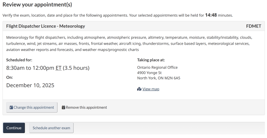Click the North York, ON M2N 6A5 line
Image resolution: width=267 pixels, height=138 pixels.
pos(159,78)
